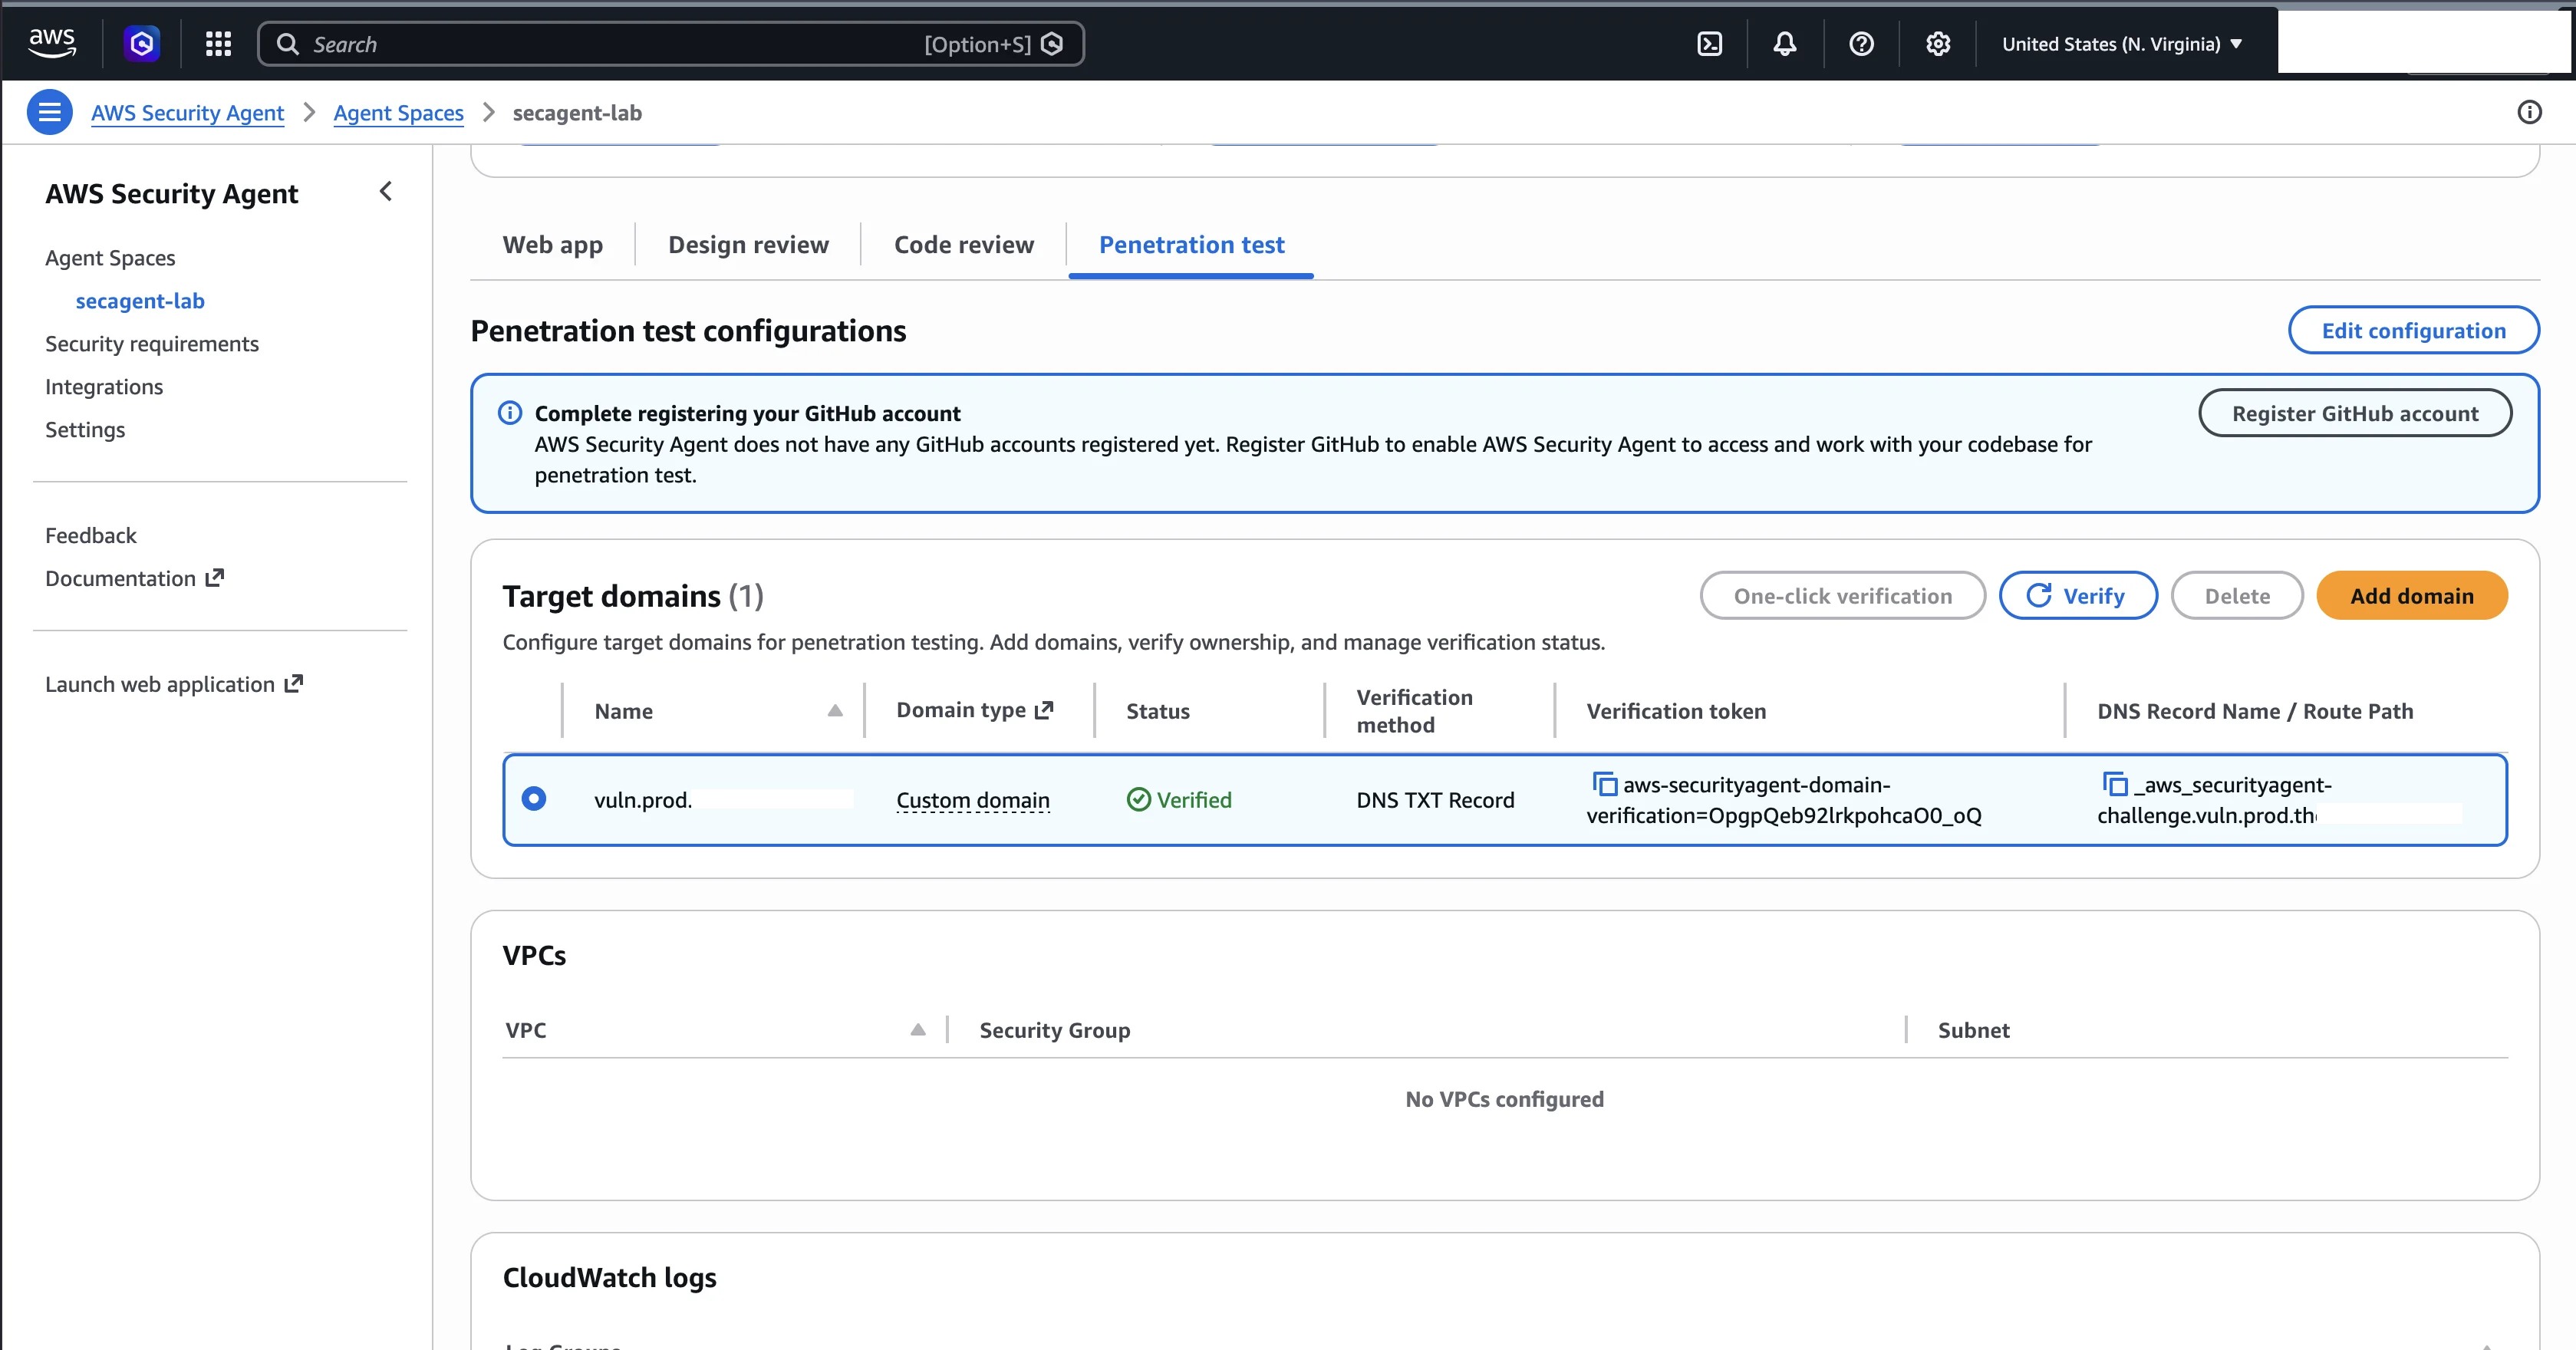Viewport: 2576px width, 1350px height.
Task: Click the Add domain button
Action: (x=2412, y=596)
